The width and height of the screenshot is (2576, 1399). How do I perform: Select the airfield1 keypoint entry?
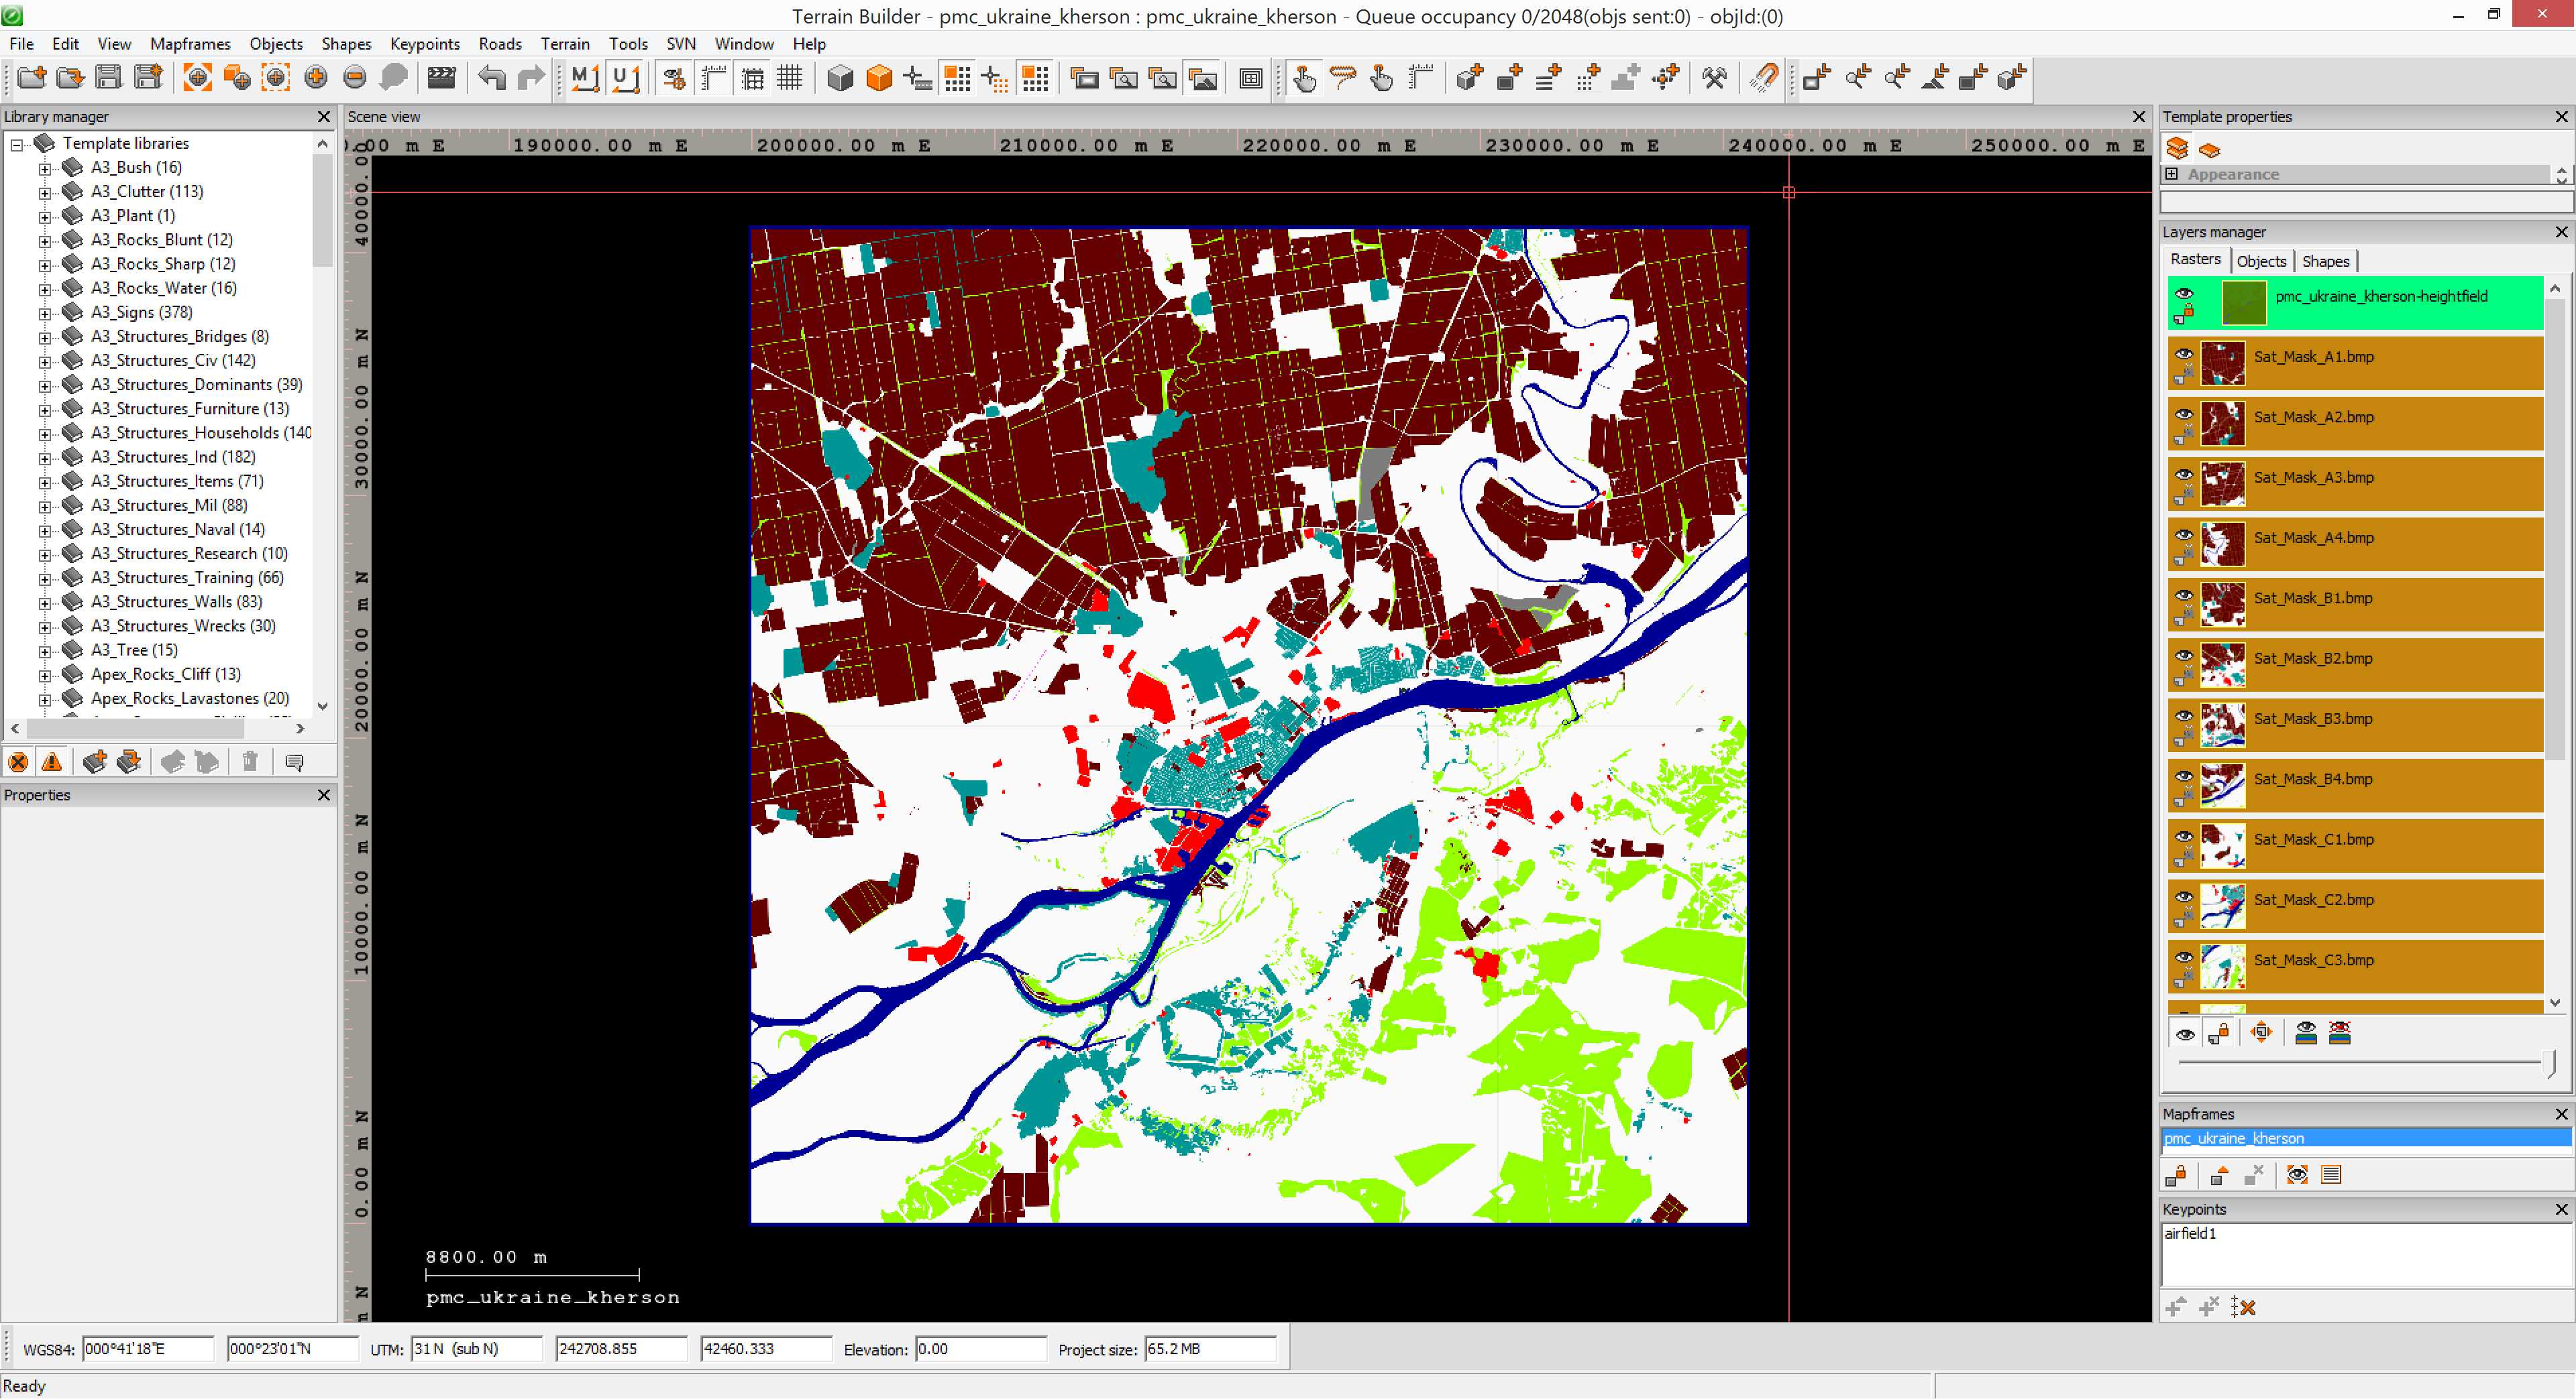(2190, 1234)
